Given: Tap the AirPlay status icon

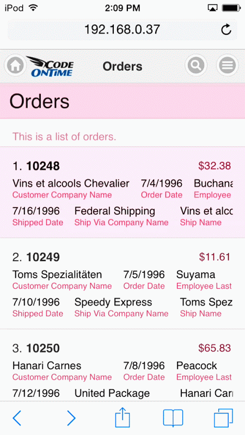Looking at the screenshot, I should [212, 8].
